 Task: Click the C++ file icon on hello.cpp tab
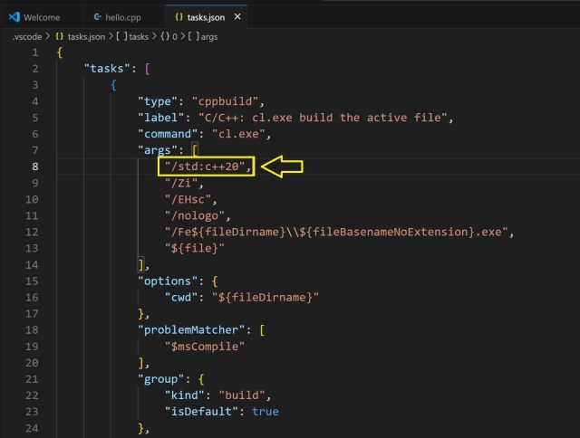coord(98,17)
